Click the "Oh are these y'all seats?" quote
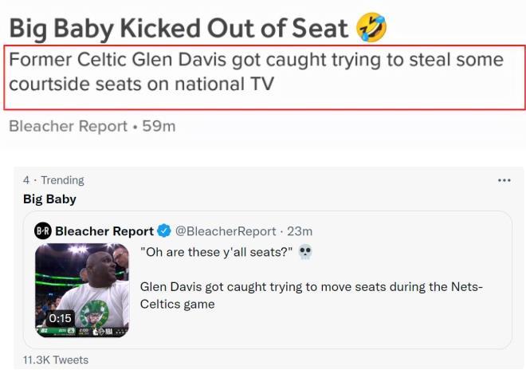Viewport: 526px width, 370px height. pyautogui.click(x=216, y=253)
